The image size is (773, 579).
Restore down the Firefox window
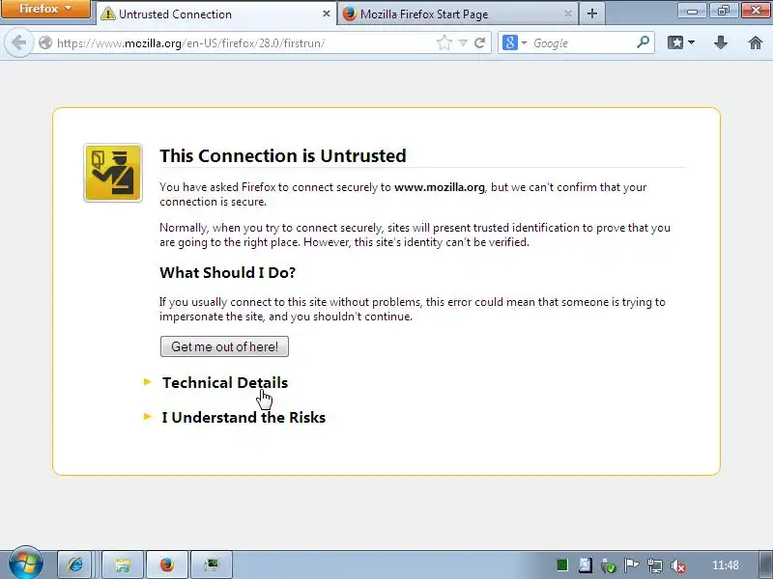coord(723,10)
